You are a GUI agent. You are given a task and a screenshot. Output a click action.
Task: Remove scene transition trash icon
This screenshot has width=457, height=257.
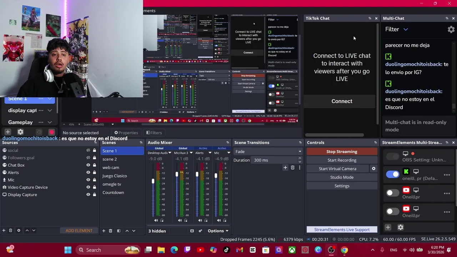point(292,167)
